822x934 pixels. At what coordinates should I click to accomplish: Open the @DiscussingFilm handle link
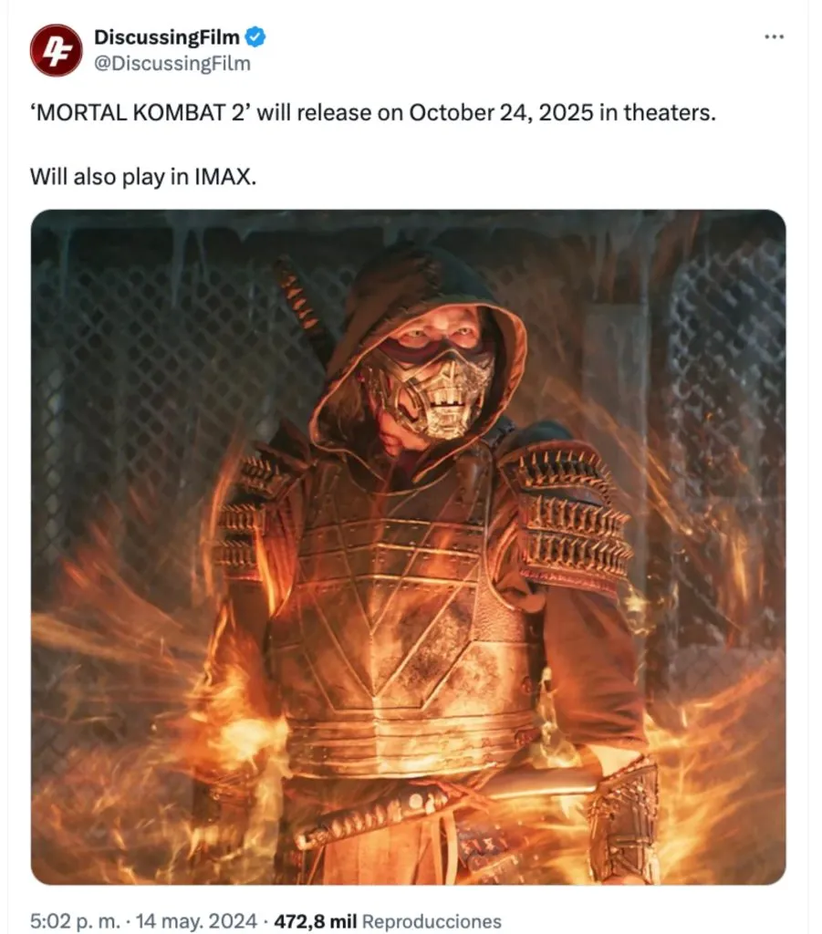[172, 64]
